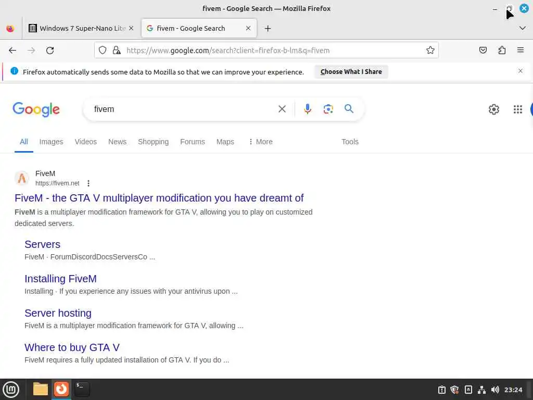The image size is (533, 400).
Task: Click the volume speaker tray icon
Action: 495,390
